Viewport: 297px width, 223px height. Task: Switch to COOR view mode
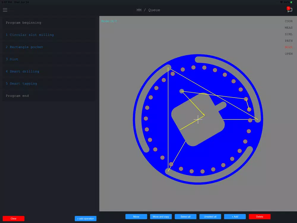(289, 21)
